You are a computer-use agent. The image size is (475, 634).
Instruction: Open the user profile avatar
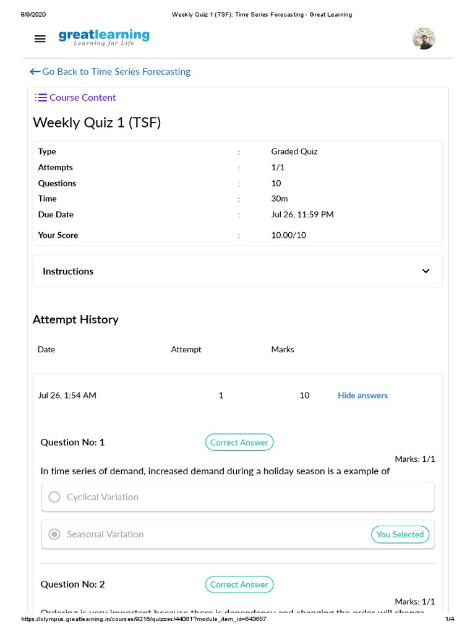click(424, 38)
